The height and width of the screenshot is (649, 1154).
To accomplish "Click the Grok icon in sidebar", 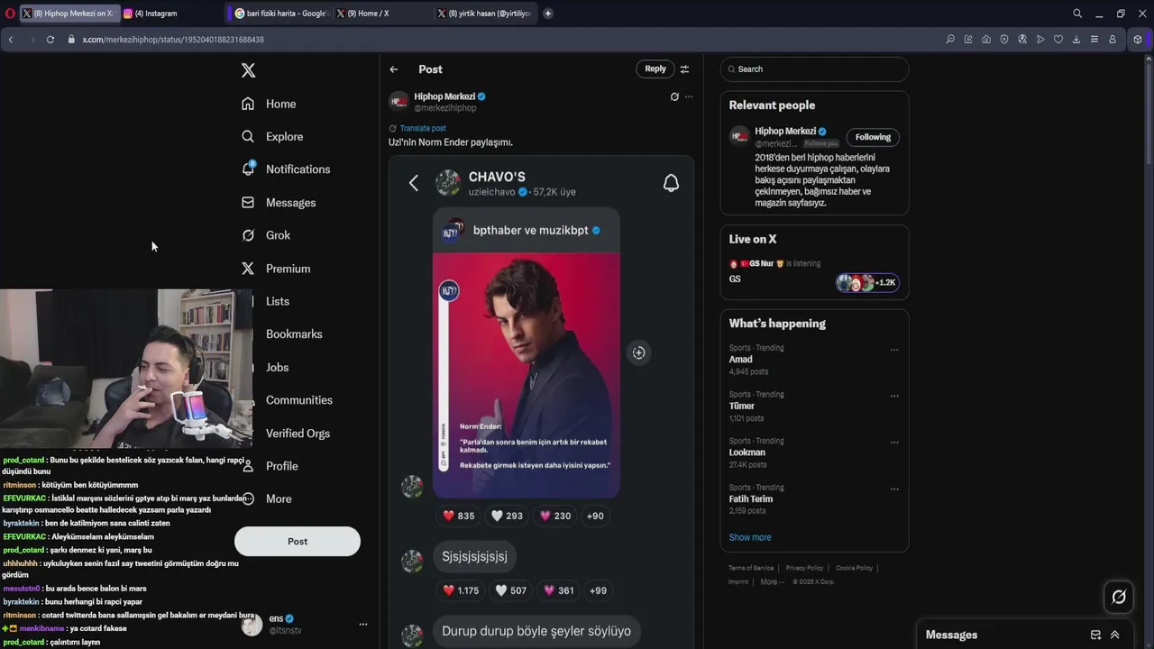I will (248, 235).
